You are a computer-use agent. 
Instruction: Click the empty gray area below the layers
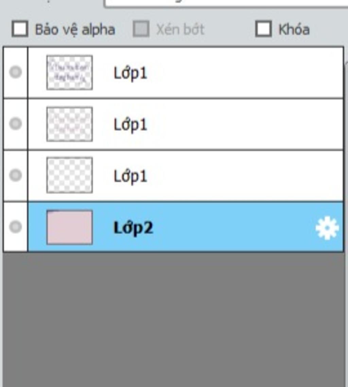174,319
